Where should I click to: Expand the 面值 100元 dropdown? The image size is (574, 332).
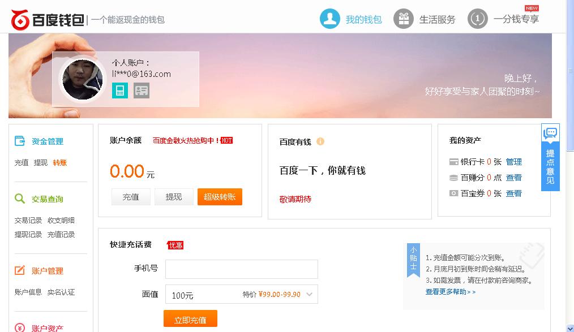coord(242,294)
